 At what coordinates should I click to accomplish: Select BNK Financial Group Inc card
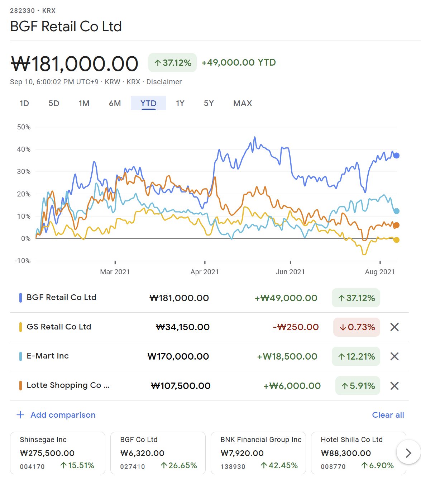pos(258,453)
